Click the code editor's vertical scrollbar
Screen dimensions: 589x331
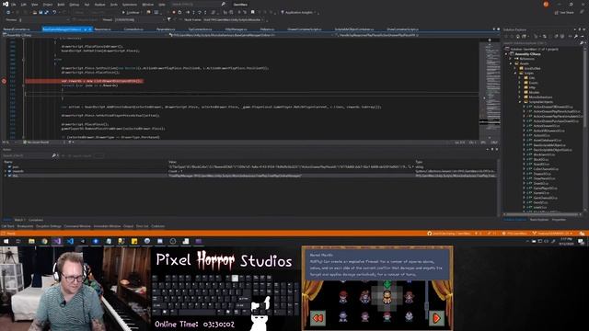click(490, 88)
